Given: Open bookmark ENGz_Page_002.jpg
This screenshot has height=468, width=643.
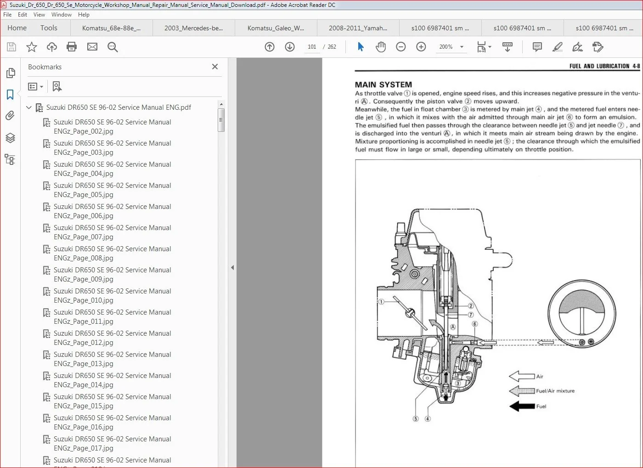Looking at the screenshot, I should coord(112,127).
